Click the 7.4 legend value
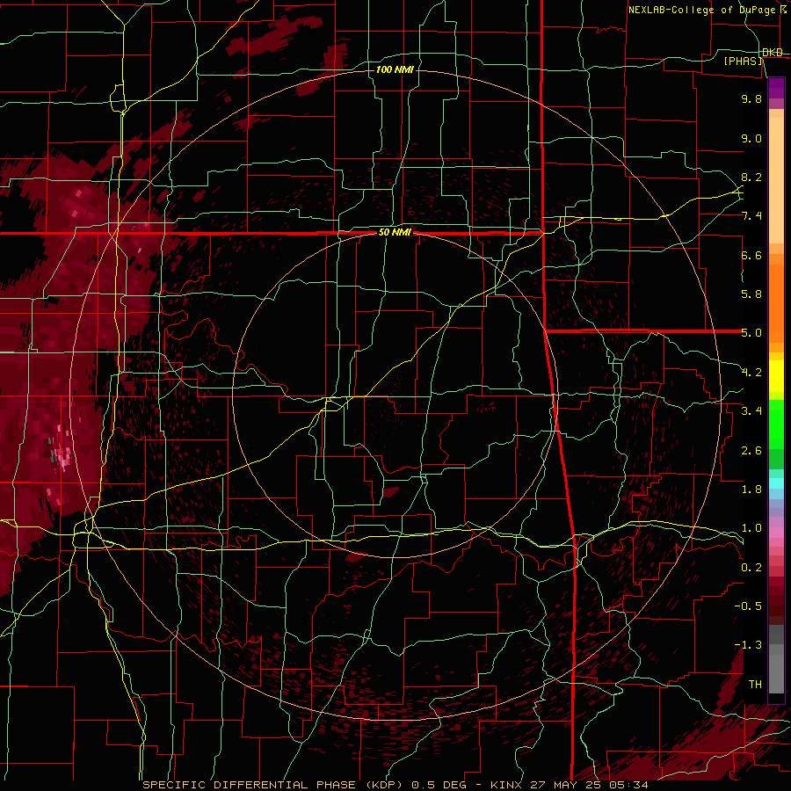The width and height of the screenshot is (791, 791). pyautogui.click(x=751, y=216)
